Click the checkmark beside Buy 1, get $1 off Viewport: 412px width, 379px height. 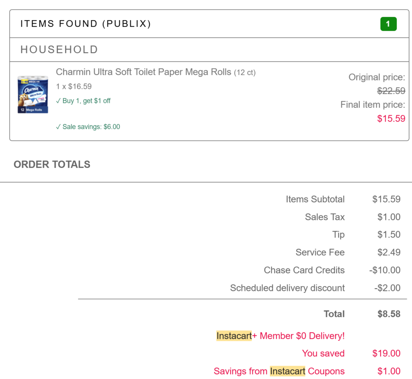click(x=58, y=101)
